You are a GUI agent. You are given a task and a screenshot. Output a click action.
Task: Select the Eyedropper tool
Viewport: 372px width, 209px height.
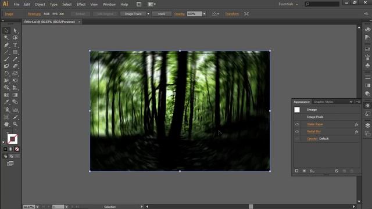click(6, 102)
